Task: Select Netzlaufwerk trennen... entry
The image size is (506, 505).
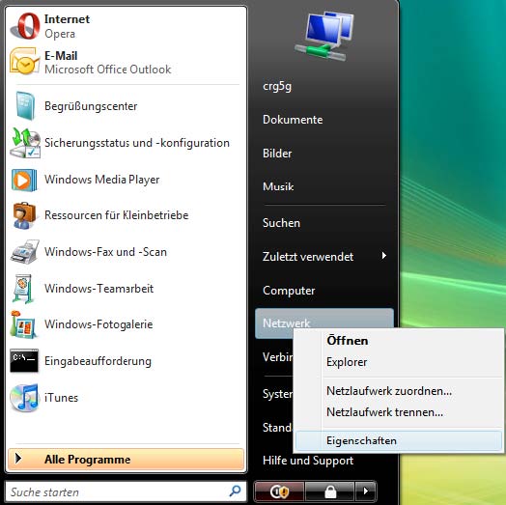Action: (384, 412)
